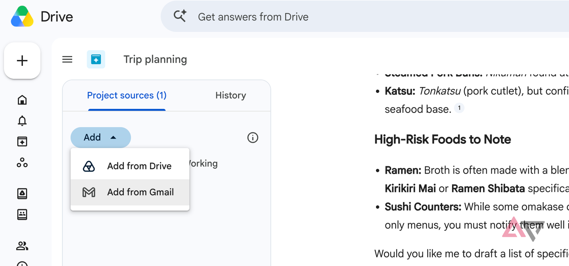The width and height of the screenshot is (569, 266).
Task: Open citation 1 footnote chip
Action: pyautogui.click(x=459, y=109)
